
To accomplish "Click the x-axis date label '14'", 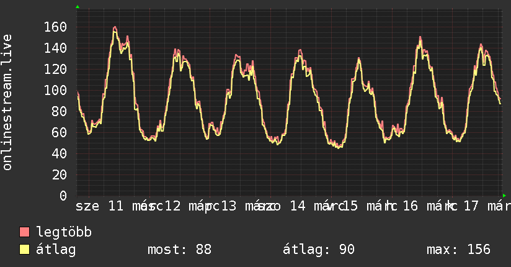I will 298,206.
